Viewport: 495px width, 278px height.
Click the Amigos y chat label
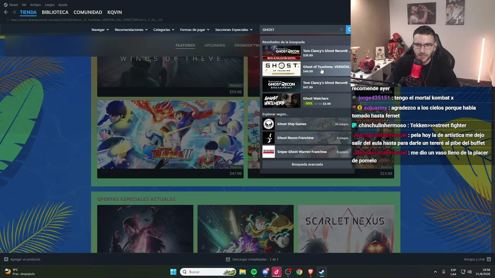474,259
